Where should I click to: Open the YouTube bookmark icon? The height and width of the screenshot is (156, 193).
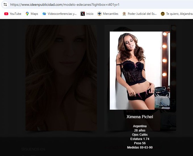[6, 14]
